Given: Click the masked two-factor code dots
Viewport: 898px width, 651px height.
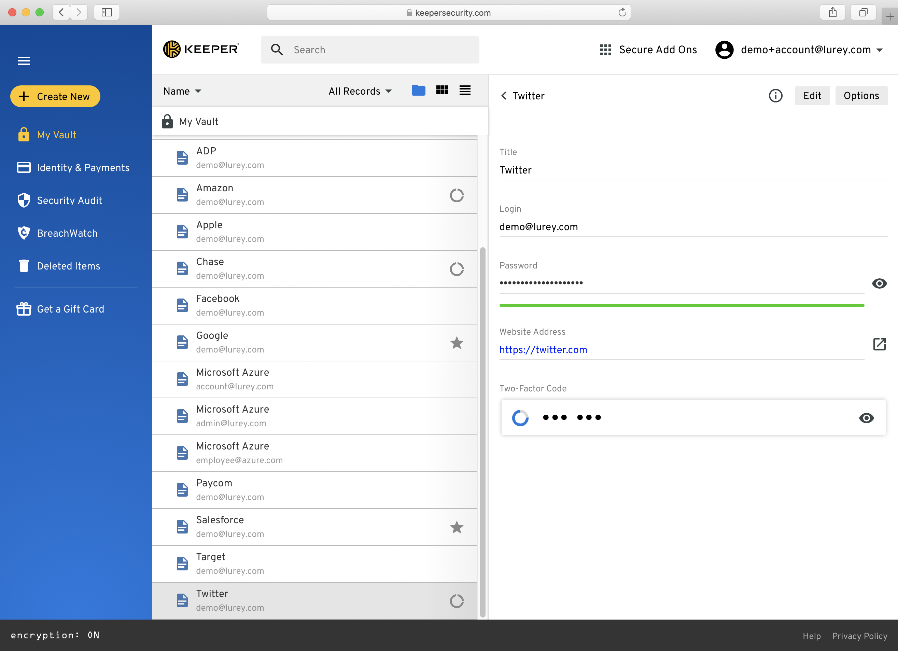Looking at the screenshot, I should [572, 417].
